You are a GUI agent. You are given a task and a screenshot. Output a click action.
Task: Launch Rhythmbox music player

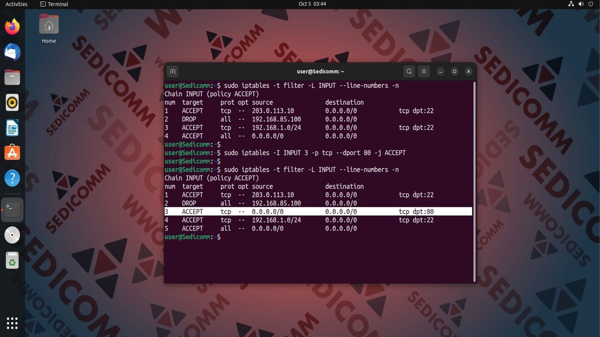pyautogui.click(x=12, y=103)
